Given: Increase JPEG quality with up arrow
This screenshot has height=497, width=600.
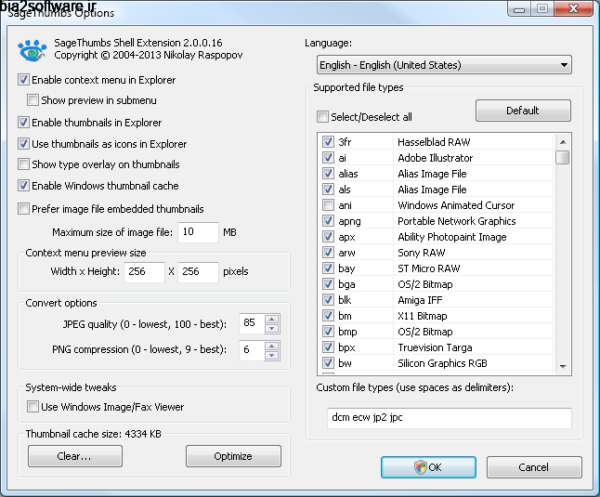Looking at the screenshot, I should 272,319.
